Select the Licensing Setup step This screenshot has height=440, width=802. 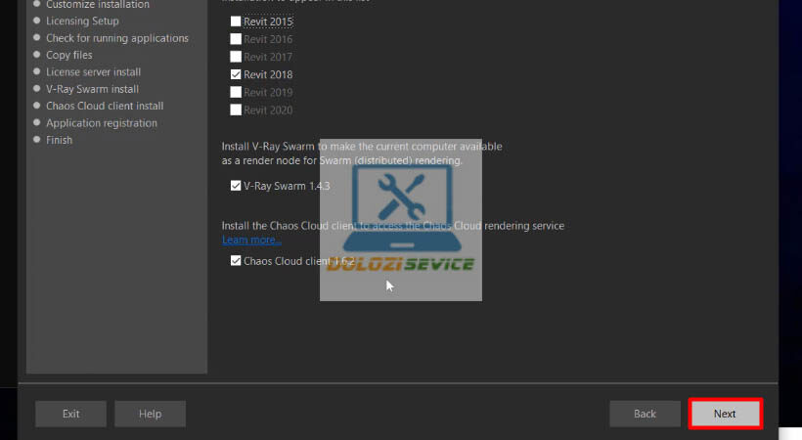pyautogui.click(x=82, y=21)
